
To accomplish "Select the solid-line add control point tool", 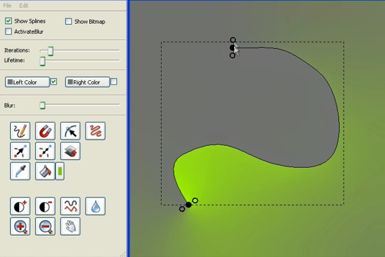I will tap(21, 151).
